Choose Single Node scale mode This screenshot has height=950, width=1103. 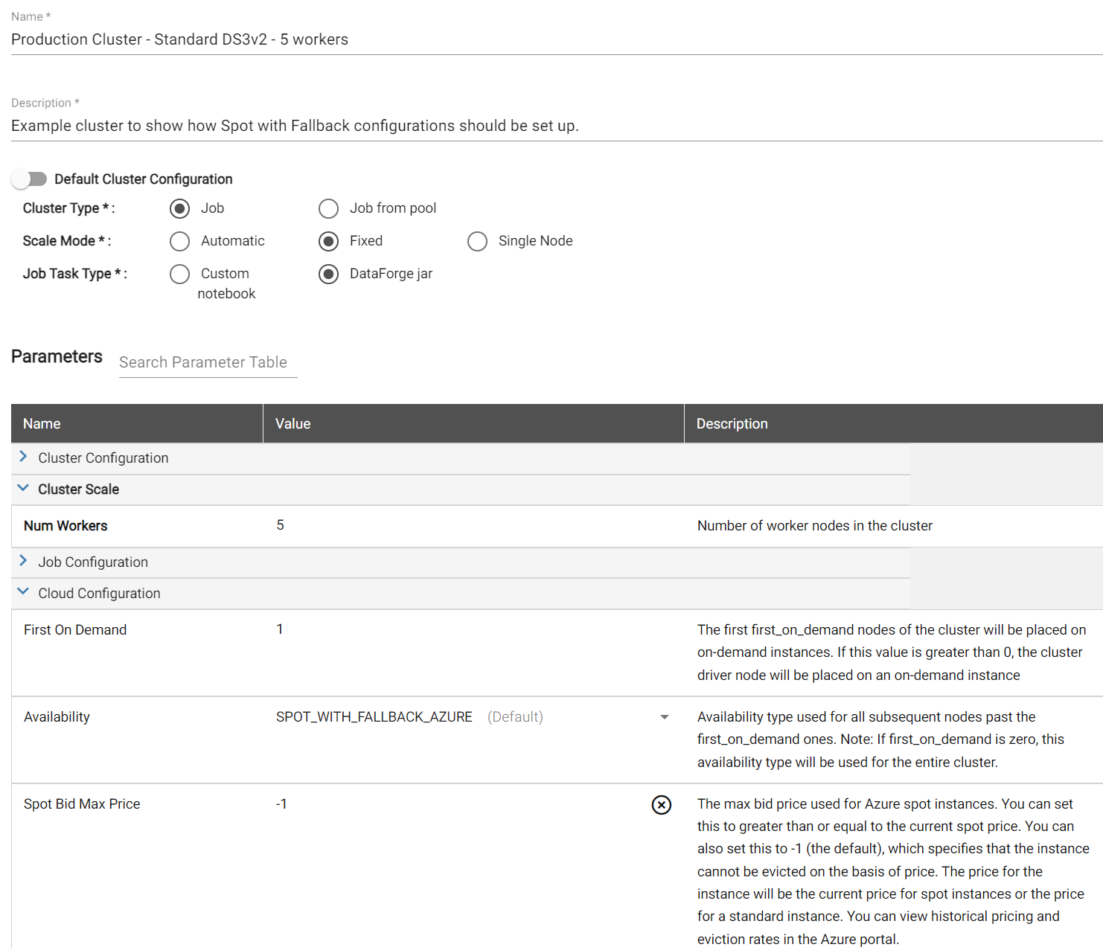click(477, 241)
